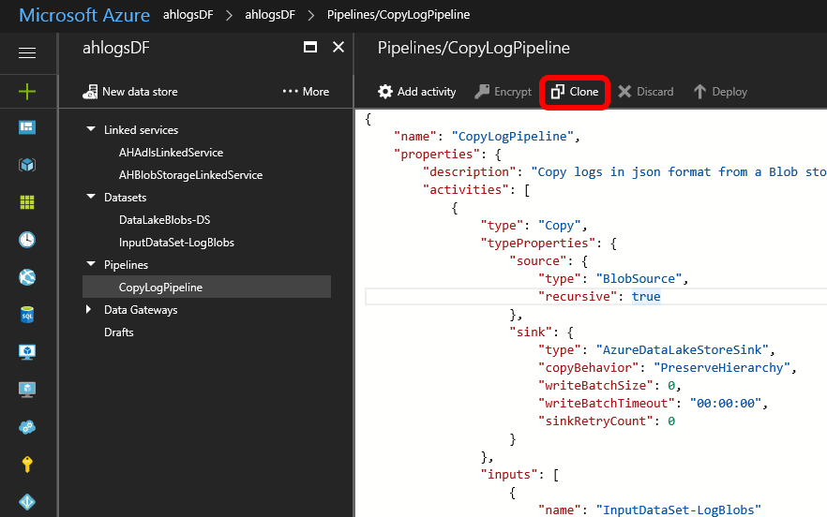Open the App Services globe icon

click(27, 277)
